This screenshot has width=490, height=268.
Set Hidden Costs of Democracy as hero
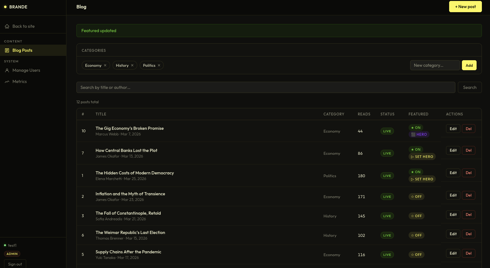(422, 179)
